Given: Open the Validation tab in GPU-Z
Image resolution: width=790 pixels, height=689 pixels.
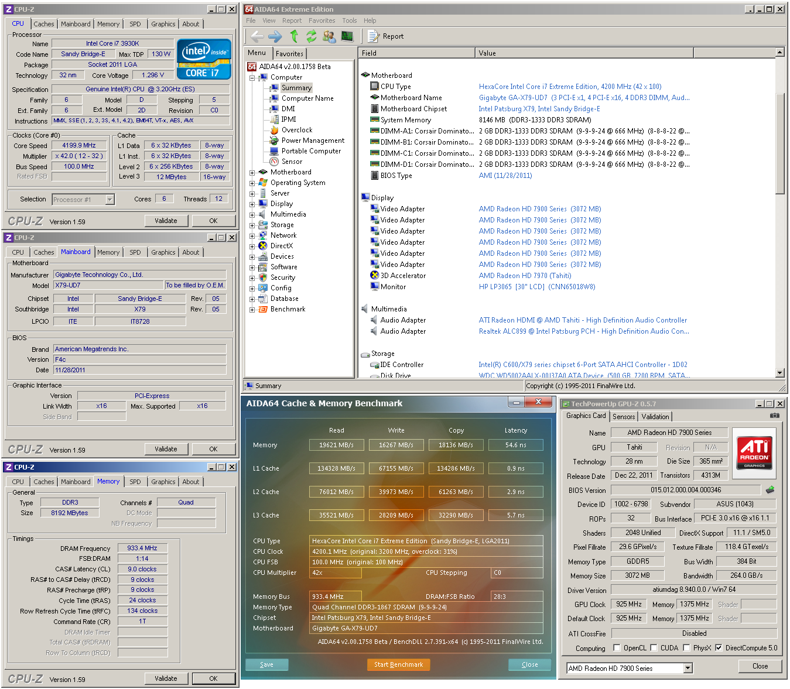Looking at the screenshot, I should tap(655, 417).
